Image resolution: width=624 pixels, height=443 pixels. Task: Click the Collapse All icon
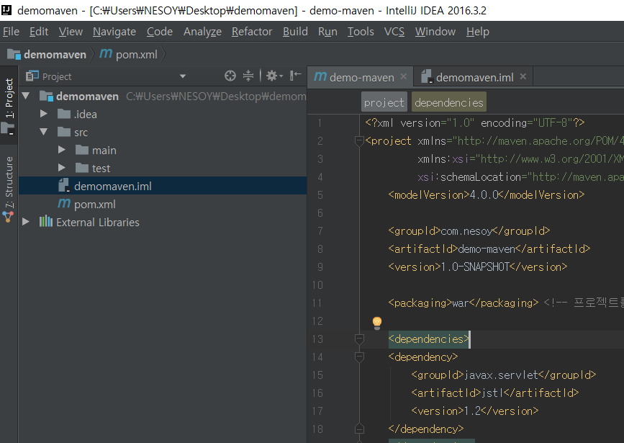[x=248, y=76]
